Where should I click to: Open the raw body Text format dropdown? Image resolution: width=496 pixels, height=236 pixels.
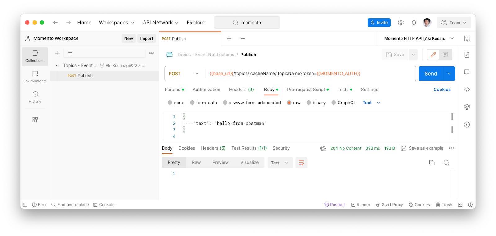pos(371,103)
